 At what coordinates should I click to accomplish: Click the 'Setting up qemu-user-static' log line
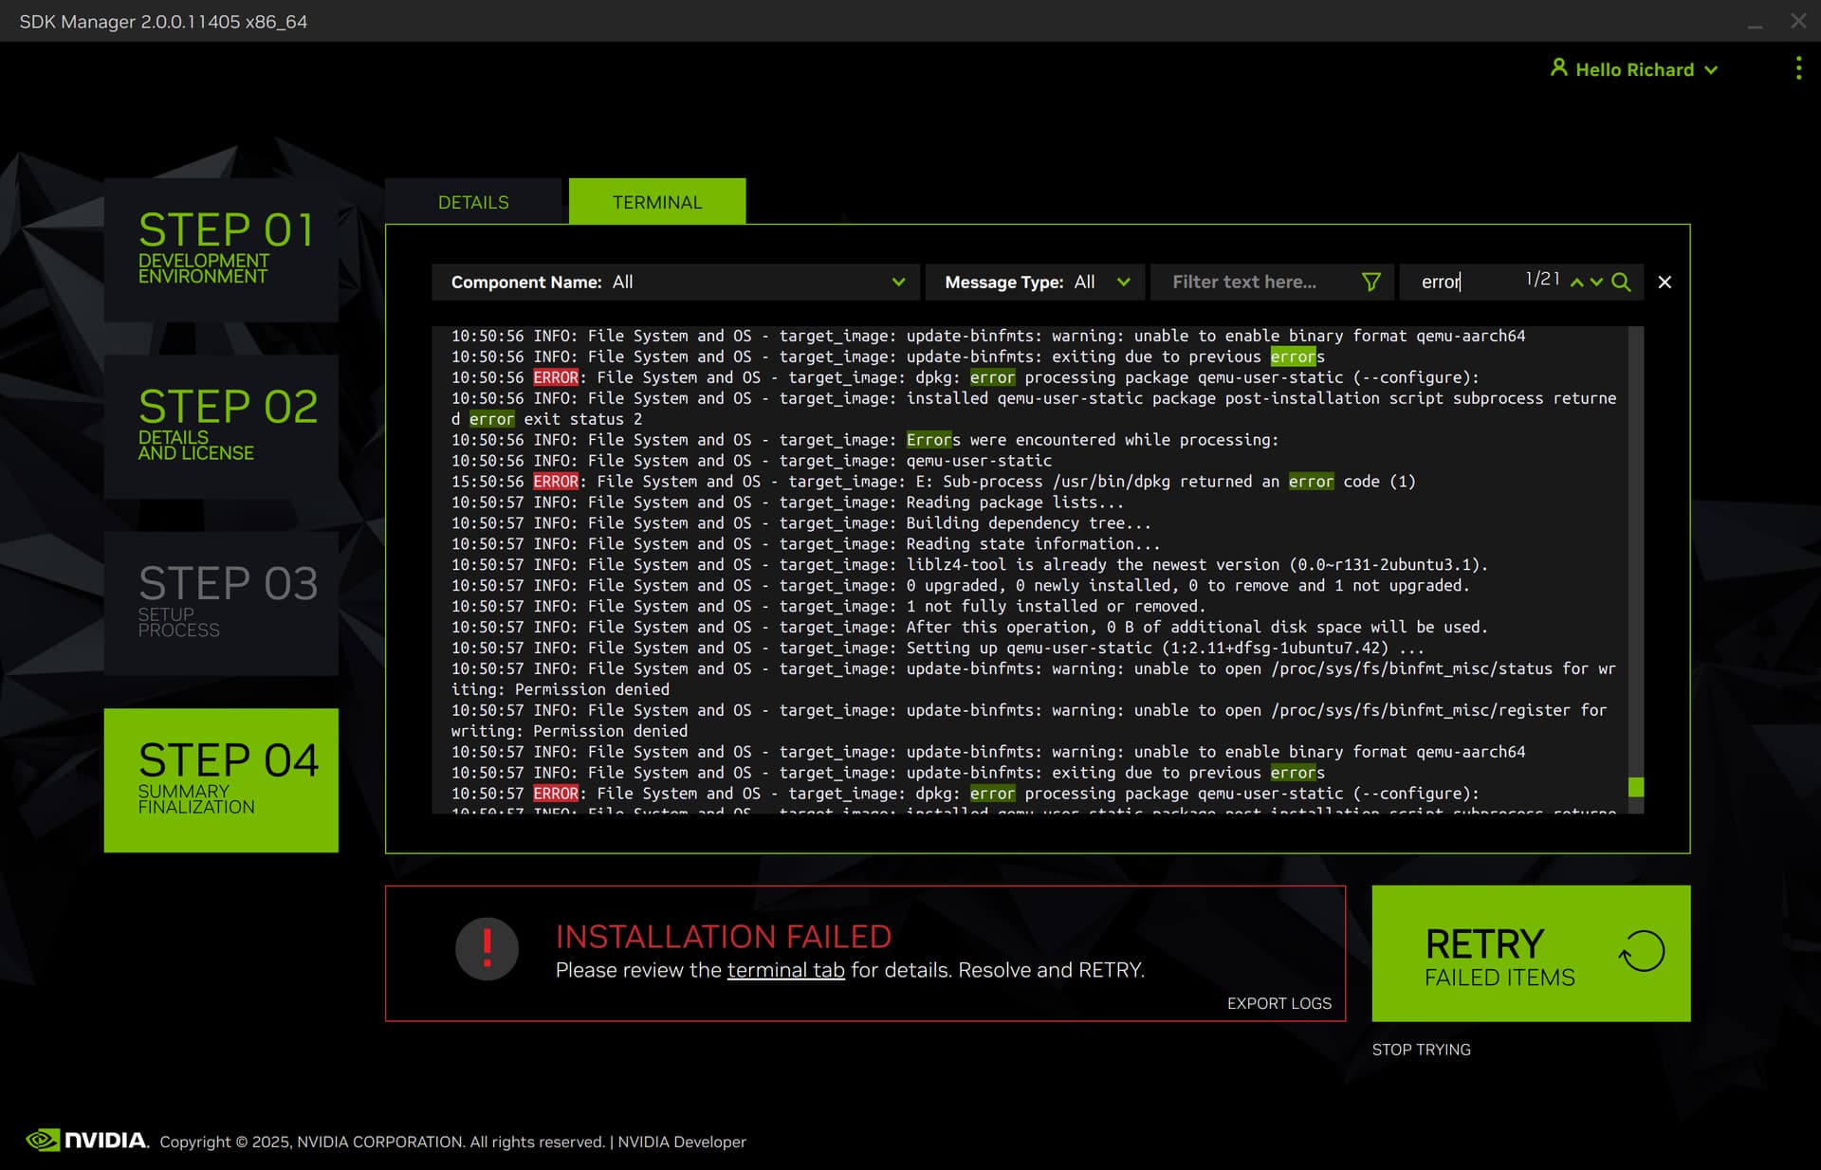tap(937, 649)
